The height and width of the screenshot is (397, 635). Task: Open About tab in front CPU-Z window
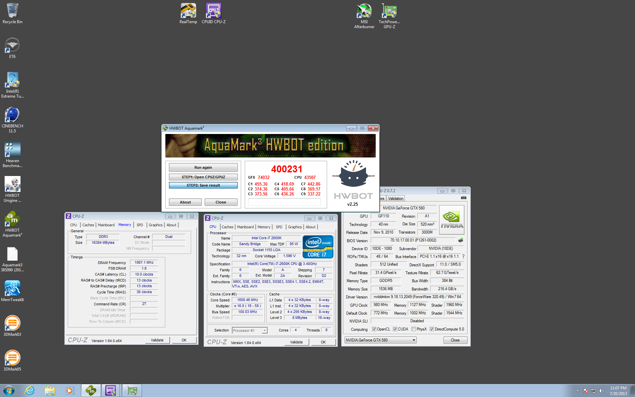311,227
